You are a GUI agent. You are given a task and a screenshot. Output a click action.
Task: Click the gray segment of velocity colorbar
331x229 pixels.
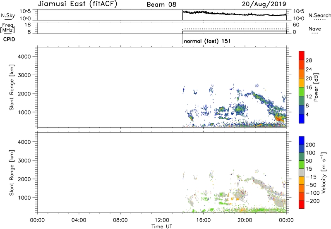302,172
